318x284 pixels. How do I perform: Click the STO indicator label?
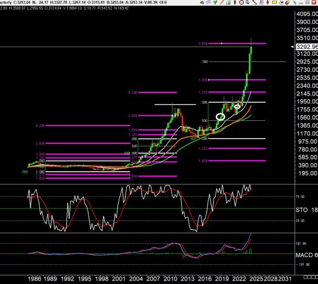point(302,210)
